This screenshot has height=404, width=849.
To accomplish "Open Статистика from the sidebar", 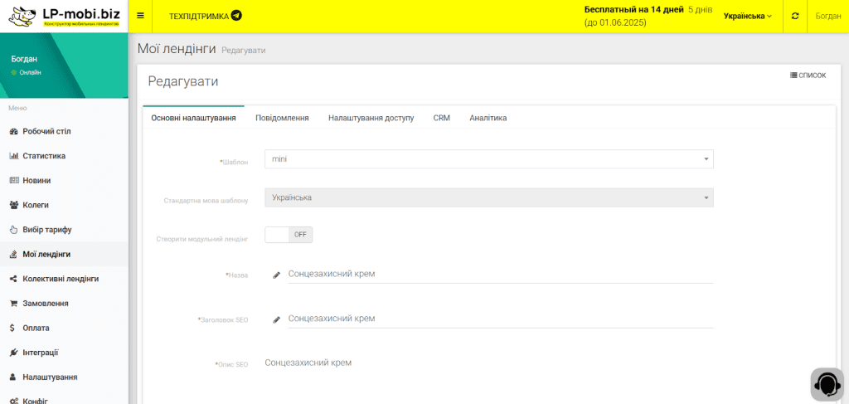I will pyautogui.click(x=44, y=156).
